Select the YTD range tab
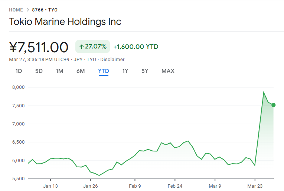 [103, 71]
